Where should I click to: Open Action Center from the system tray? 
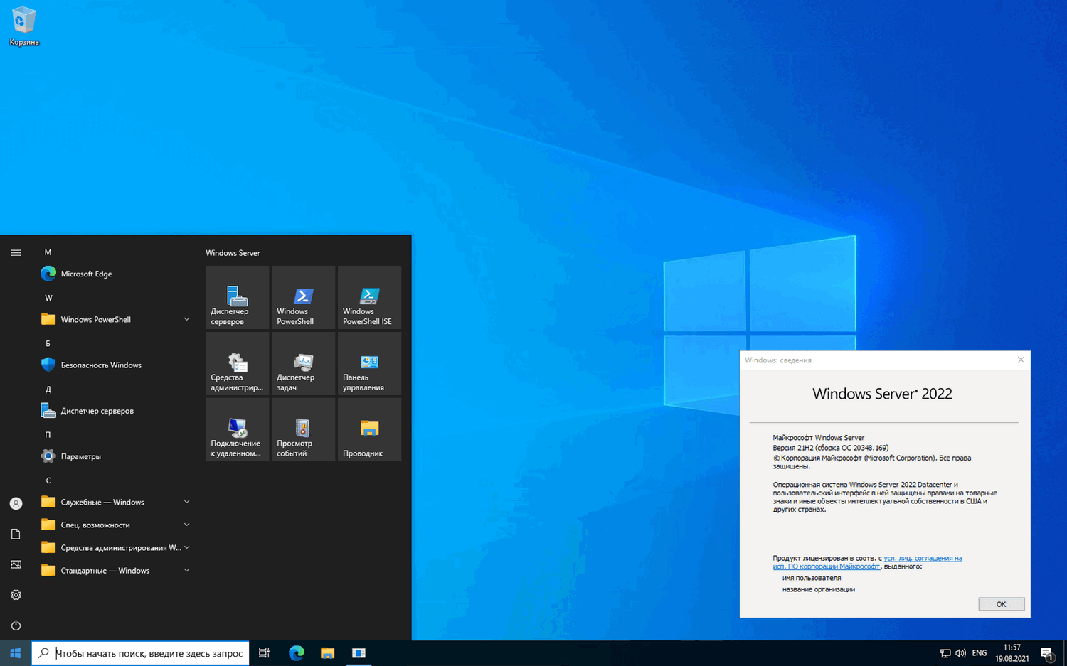(1047, 652)
